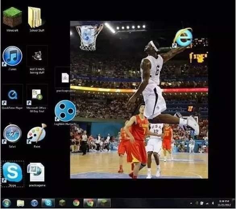The image size is (236, 209).
Task: Show hidden system tray icons
Action: click(x=191, y=203)
